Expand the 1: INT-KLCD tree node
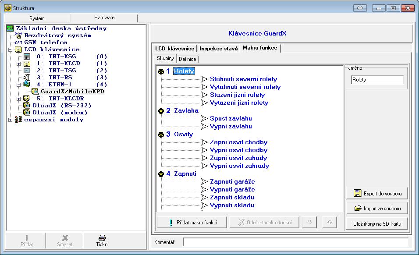 [18, 64]
